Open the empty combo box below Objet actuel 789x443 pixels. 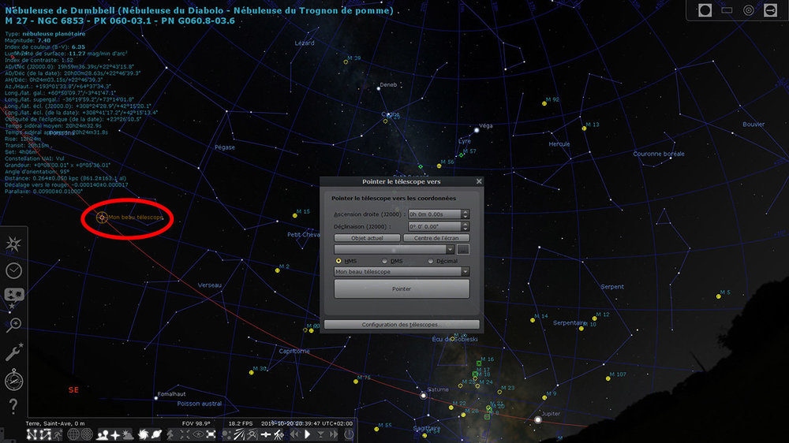tap(394, 249)
